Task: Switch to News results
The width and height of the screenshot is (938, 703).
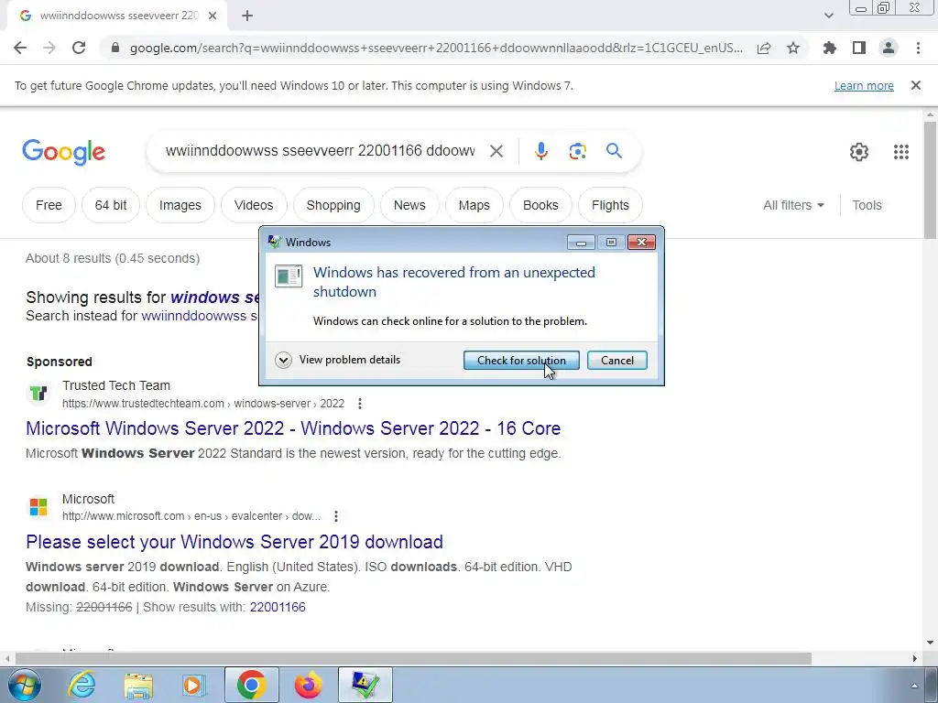Action: point(409,205)
